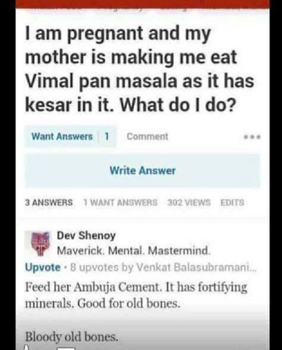Viewport: 282px width, 350px height.
Task: Select the 1 WANT ANSWERS tab
Action: (120, 202)
